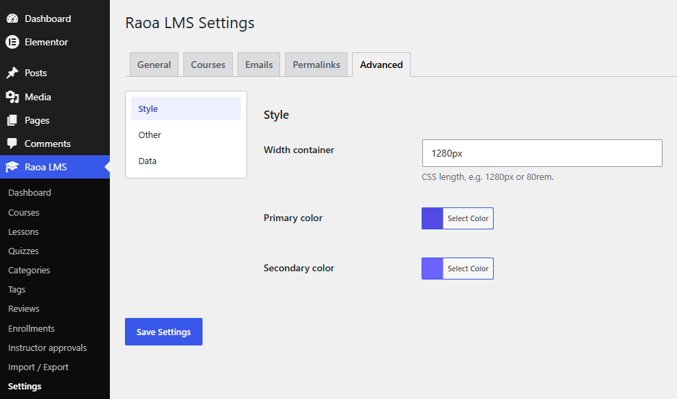Viewport: 677px width, 399px height.
Task: Open the Tags submenu link
Action: 17,290
